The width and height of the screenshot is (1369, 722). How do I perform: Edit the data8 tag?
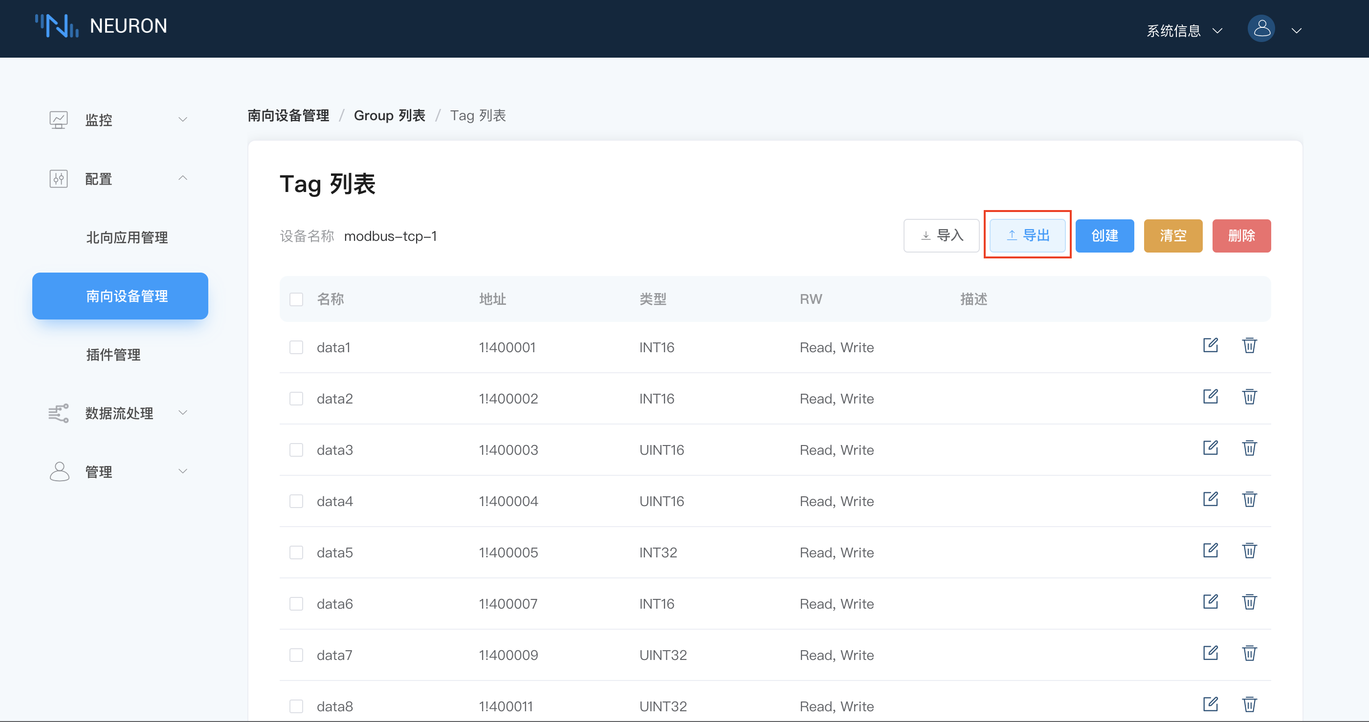coord(1210,704)
